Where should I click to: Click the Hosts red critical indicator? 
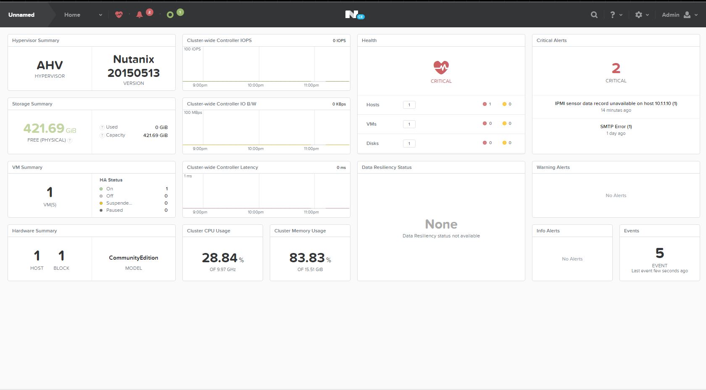point(485,104)
